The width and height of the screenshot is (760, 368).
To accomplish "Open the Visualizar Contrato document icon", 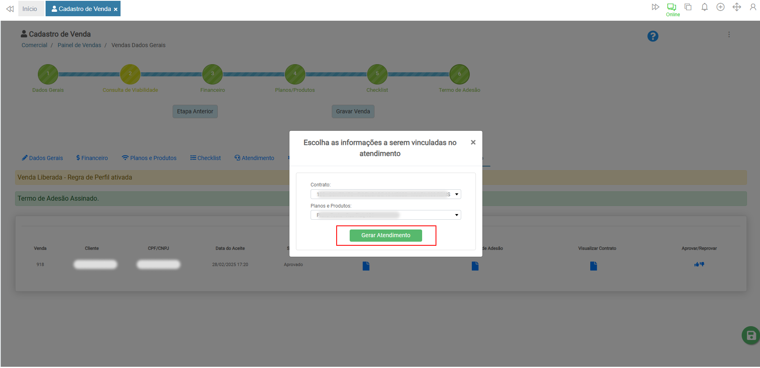I will [594, 266].
